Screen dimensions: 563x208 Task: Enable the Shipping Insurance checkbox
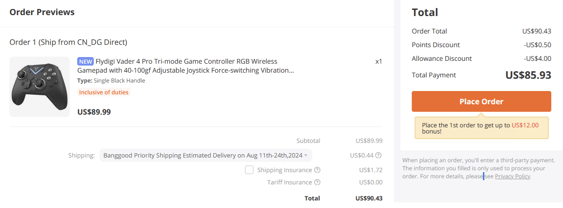coord(249,170)
